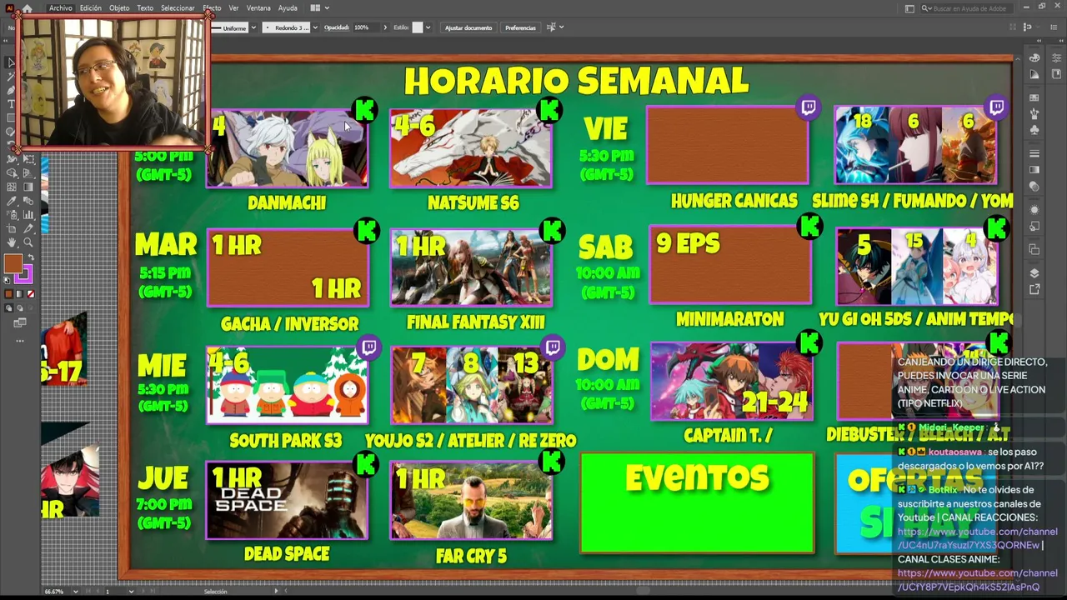The height and width of the screenshot is (600, 1067).
Task: Select the Gradient tool in toolbar
Action: coord(28,187)
